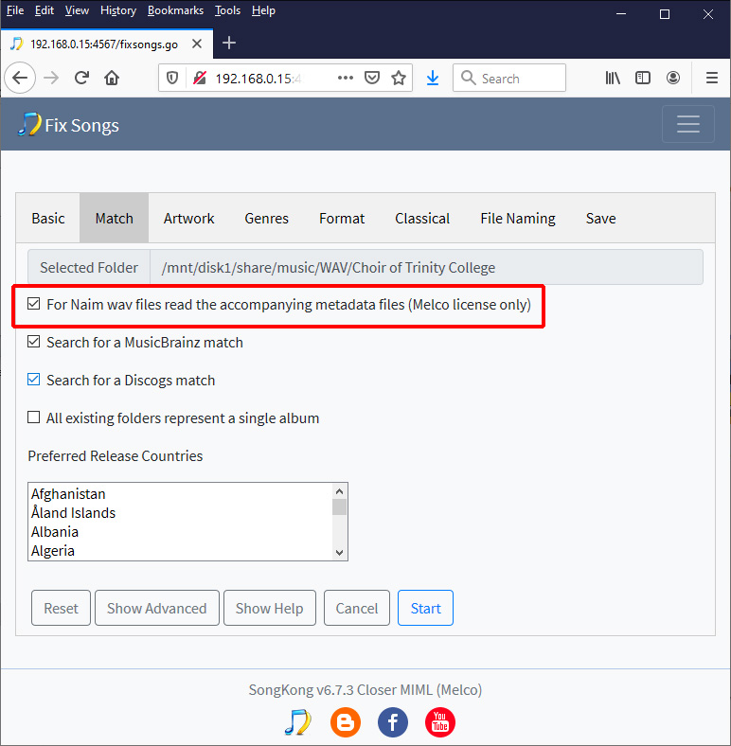Image resolution: width=731 pixels, height=746 pixels.
Task: Toggle Search for a Discogs match
Action: [33, 380]
